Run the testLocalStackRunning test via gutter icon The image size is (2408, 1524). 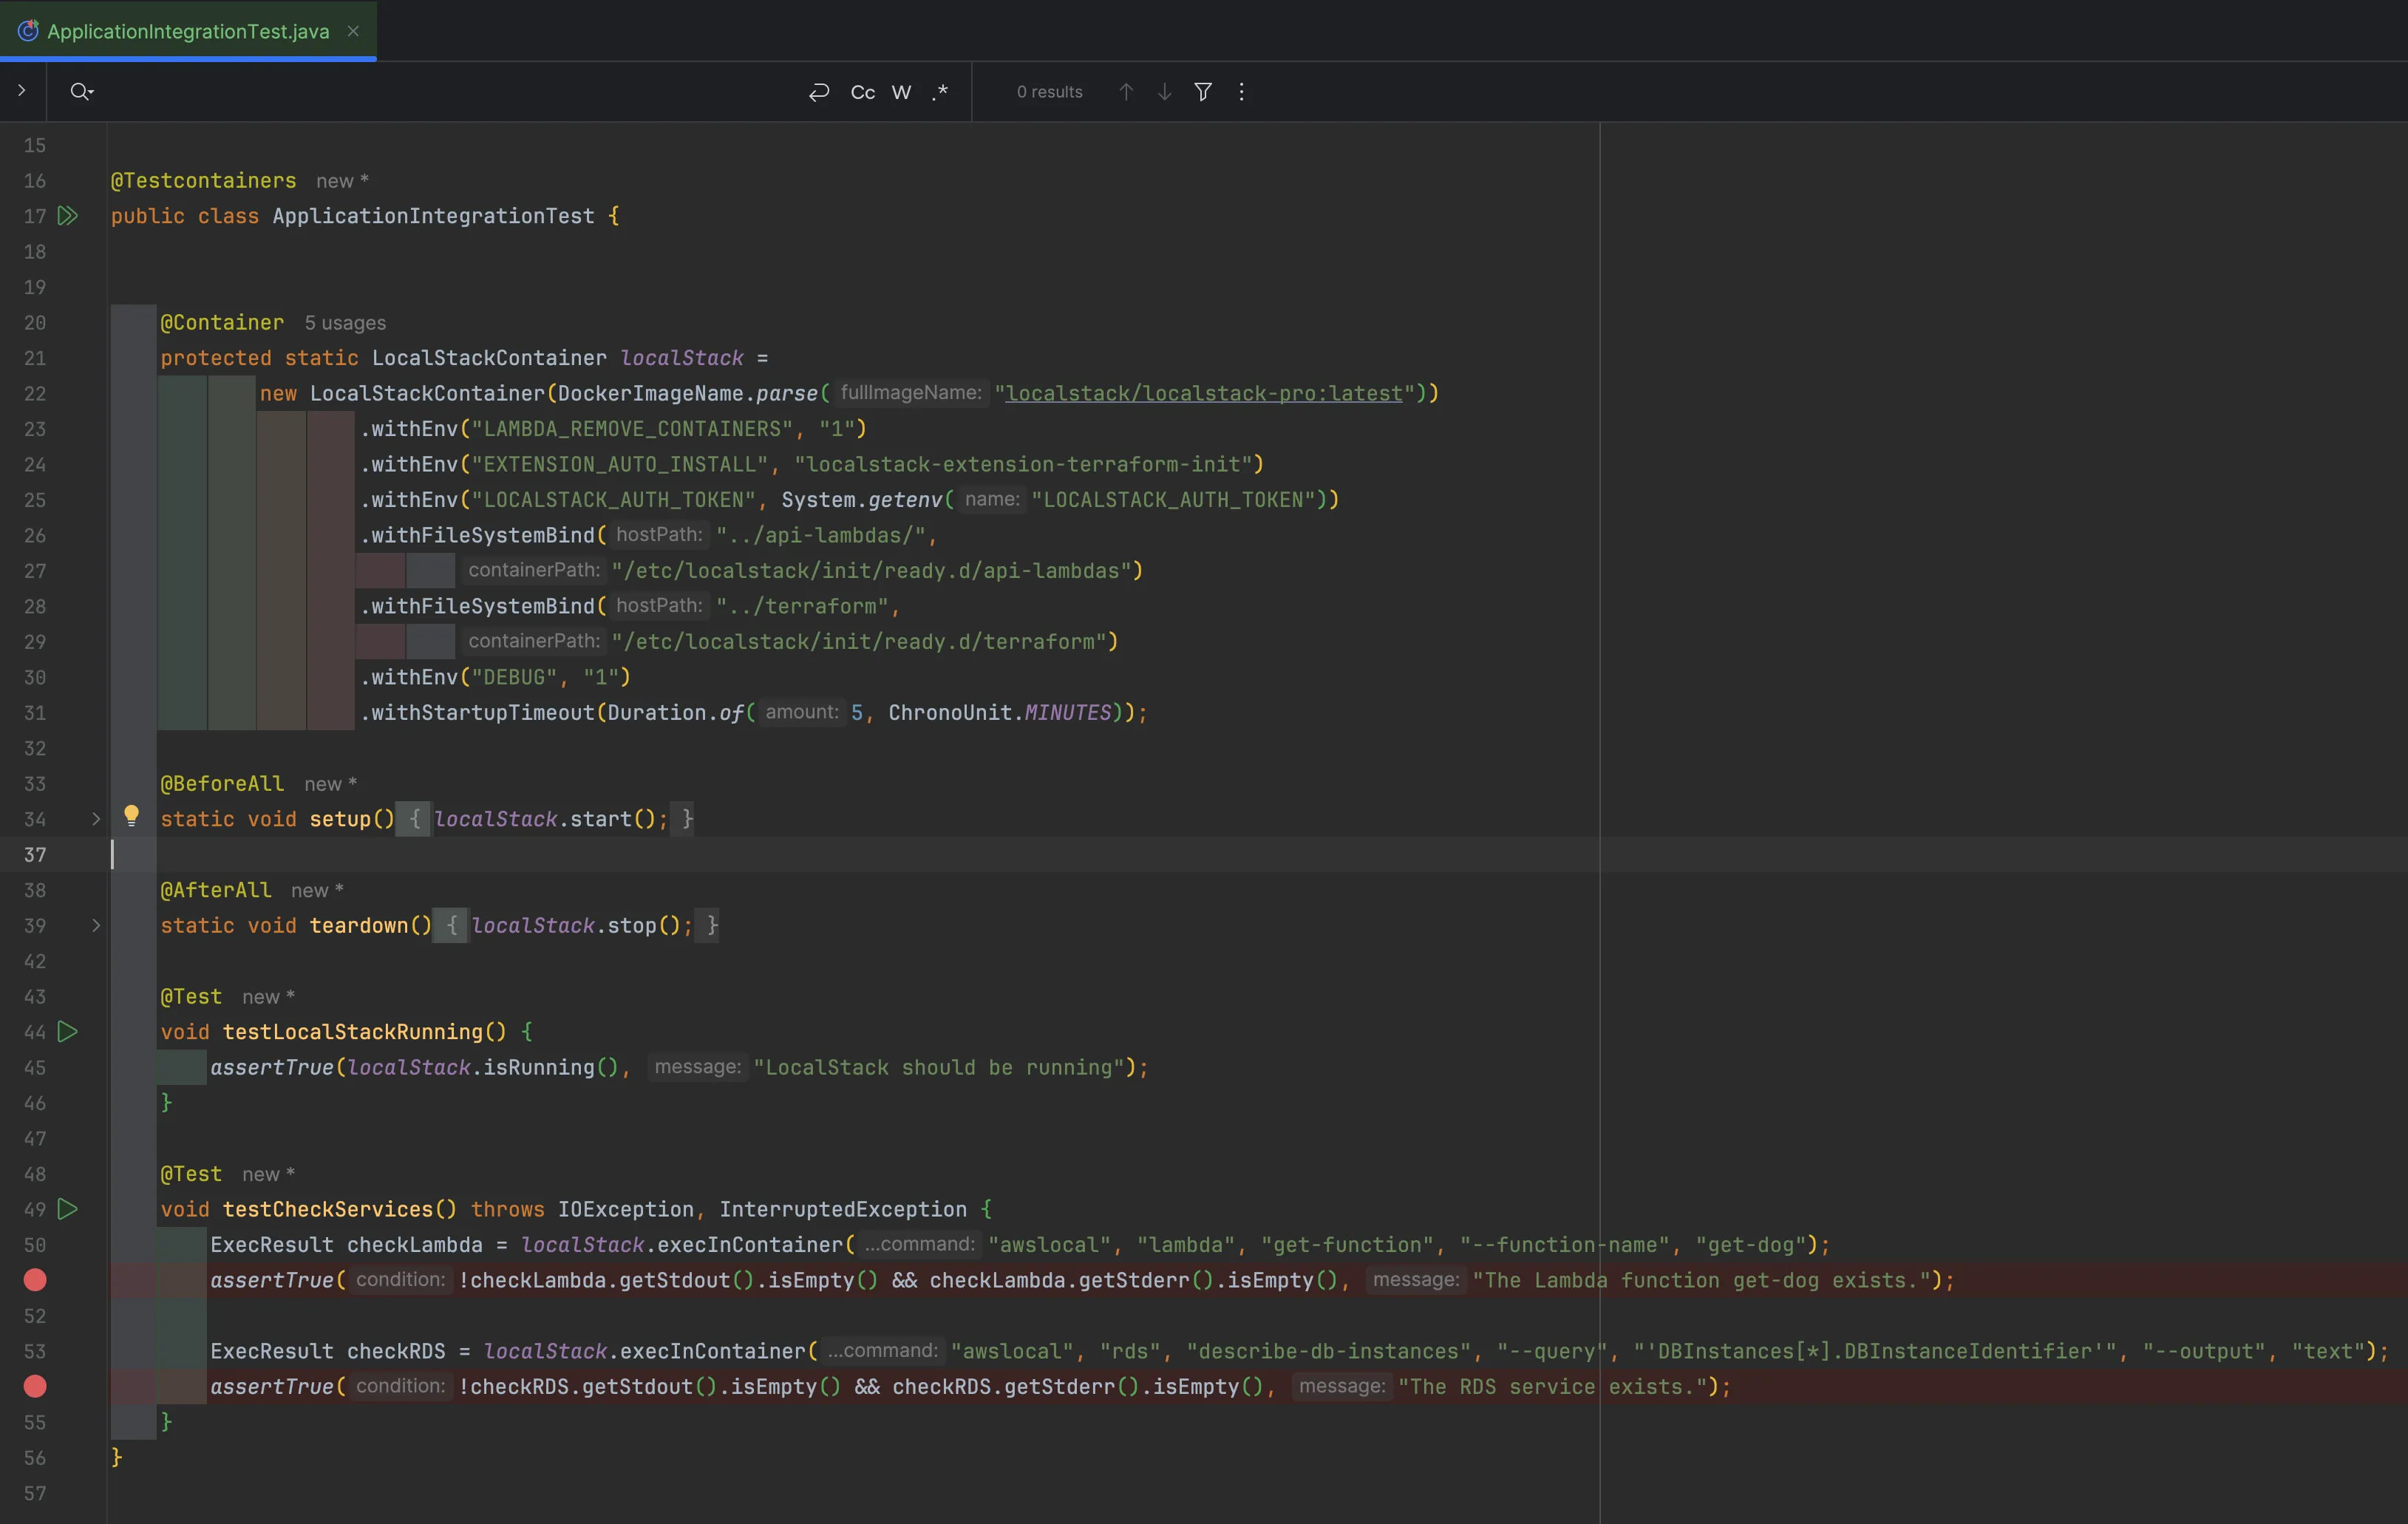[x=66, y=1032]
